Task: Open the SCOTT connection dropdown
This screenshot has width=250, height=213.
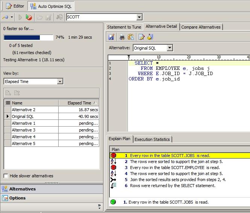Action: (x=139, y=17)
